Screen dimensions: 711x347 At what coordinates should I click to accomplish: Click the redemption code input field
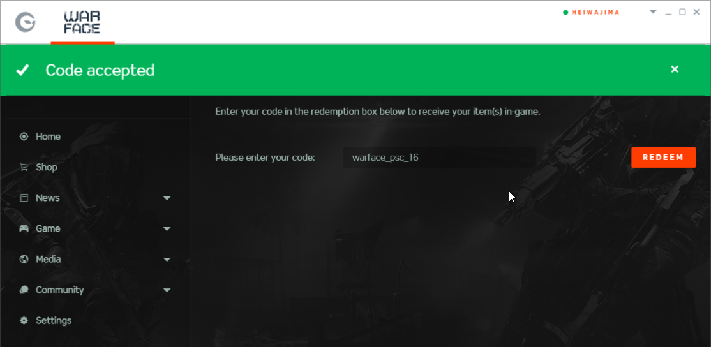tap(439, 158)
